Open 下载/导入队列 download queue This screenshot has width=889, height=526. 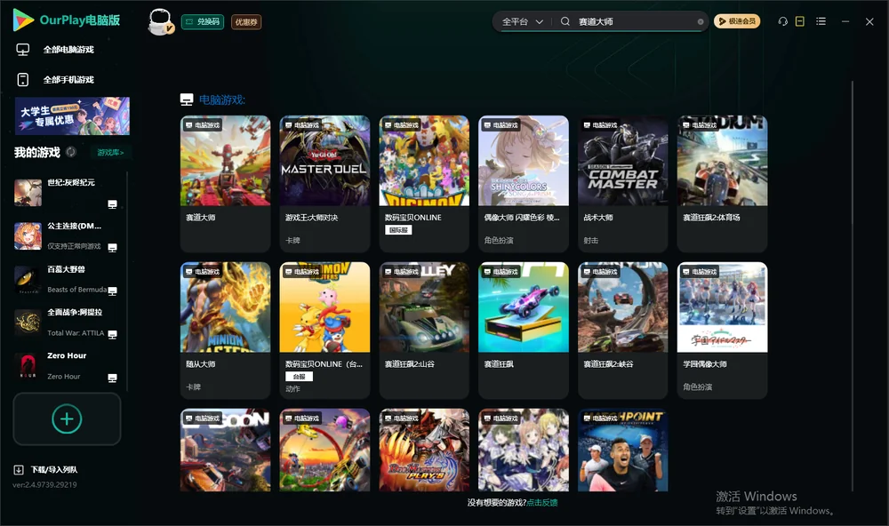point(45,470)
